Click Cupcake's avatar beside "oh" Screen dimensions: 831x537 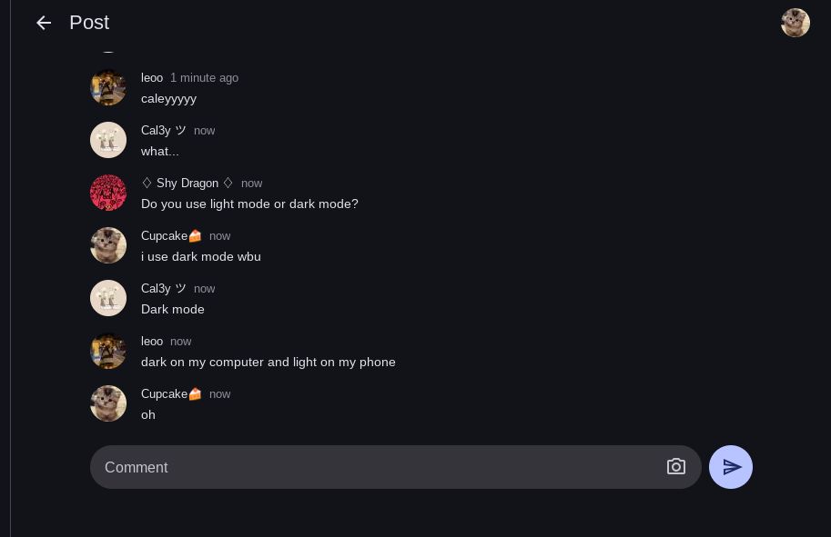pos(108,403)
